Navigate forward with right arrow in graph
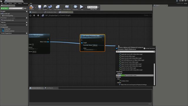Screen dimensions: 188x106 tap(38, 15)
